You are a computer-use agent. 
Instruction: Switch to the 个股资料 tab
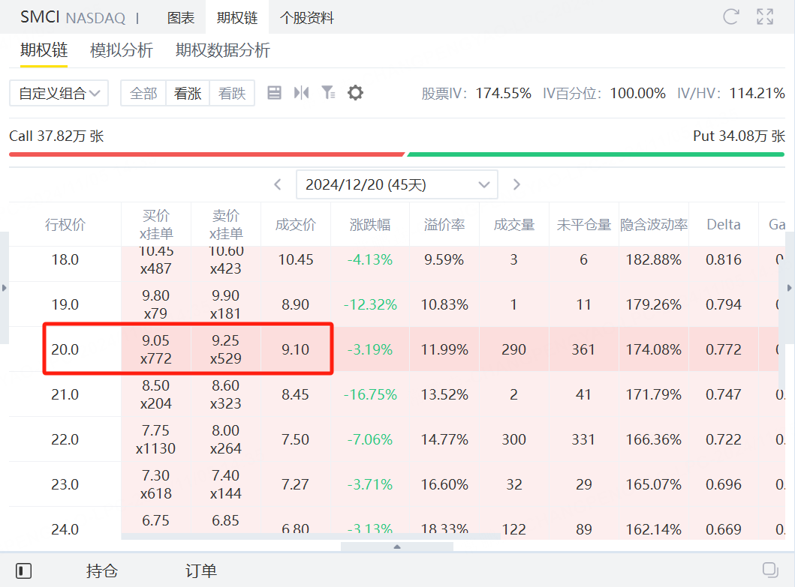307,18
